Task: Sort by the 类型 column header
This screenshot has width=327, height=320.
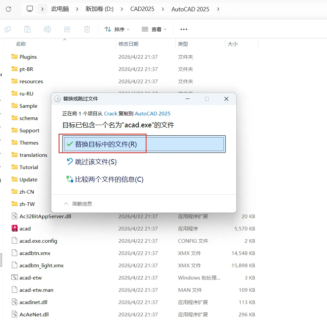Action: tap(183, 44)
